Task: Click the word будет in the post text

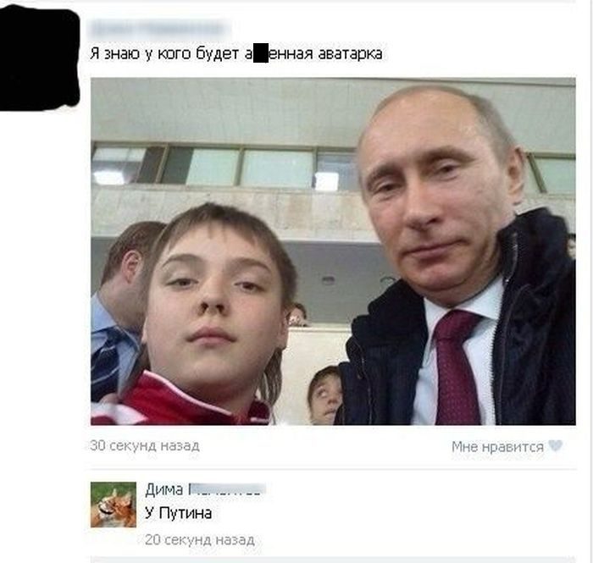Action: (x=217, y=53)
